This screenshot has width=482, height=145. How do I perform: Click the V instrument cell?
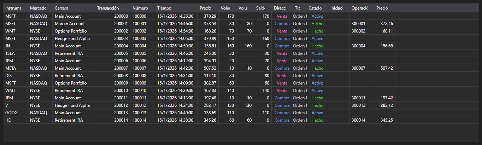[15, 105]
